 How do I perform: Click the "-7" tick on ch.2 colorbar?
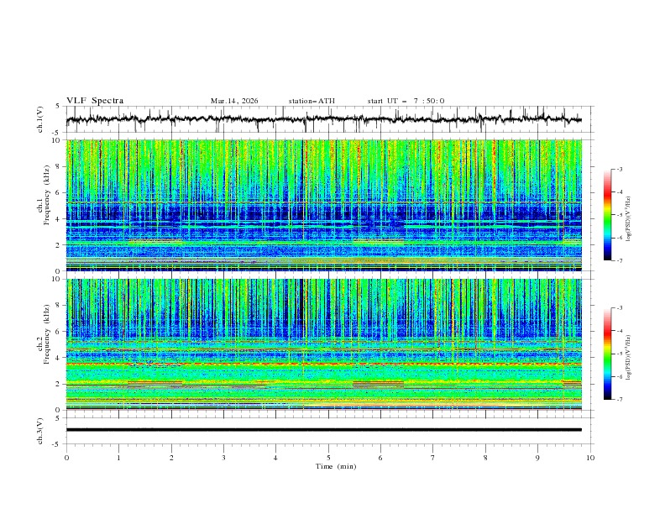(x=619, y=400)
